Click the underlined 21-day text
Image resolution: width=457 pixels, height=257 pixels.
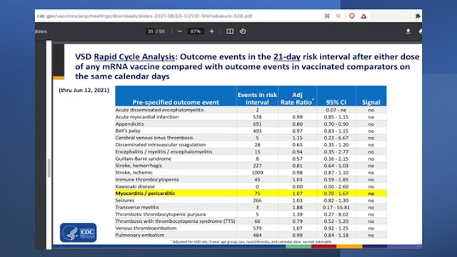287,56
